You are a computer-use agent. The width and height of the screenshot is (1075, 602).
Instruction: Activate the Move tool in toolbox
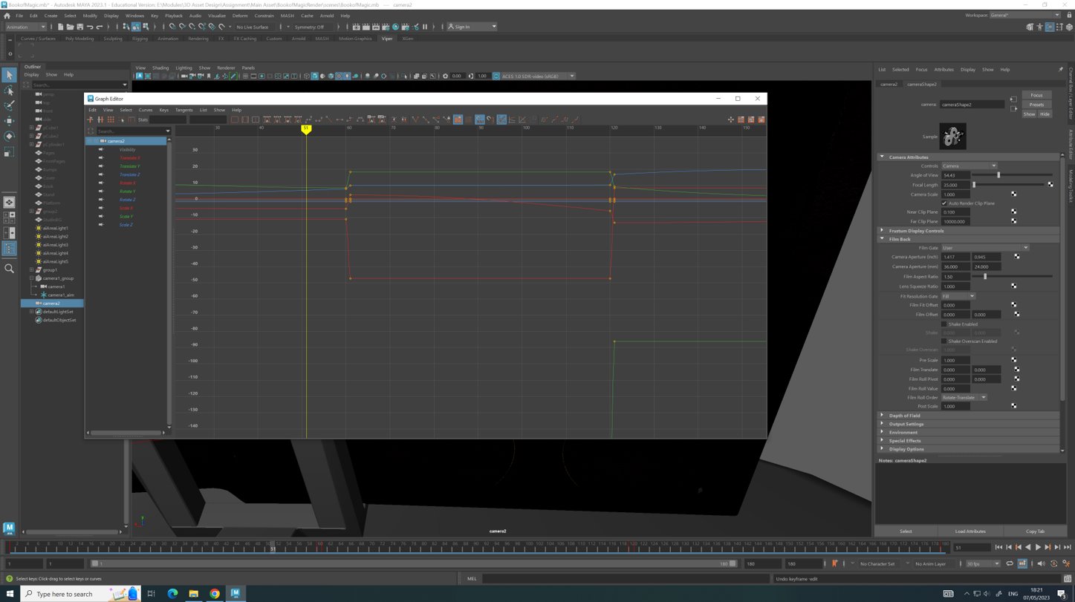point(9,120)
